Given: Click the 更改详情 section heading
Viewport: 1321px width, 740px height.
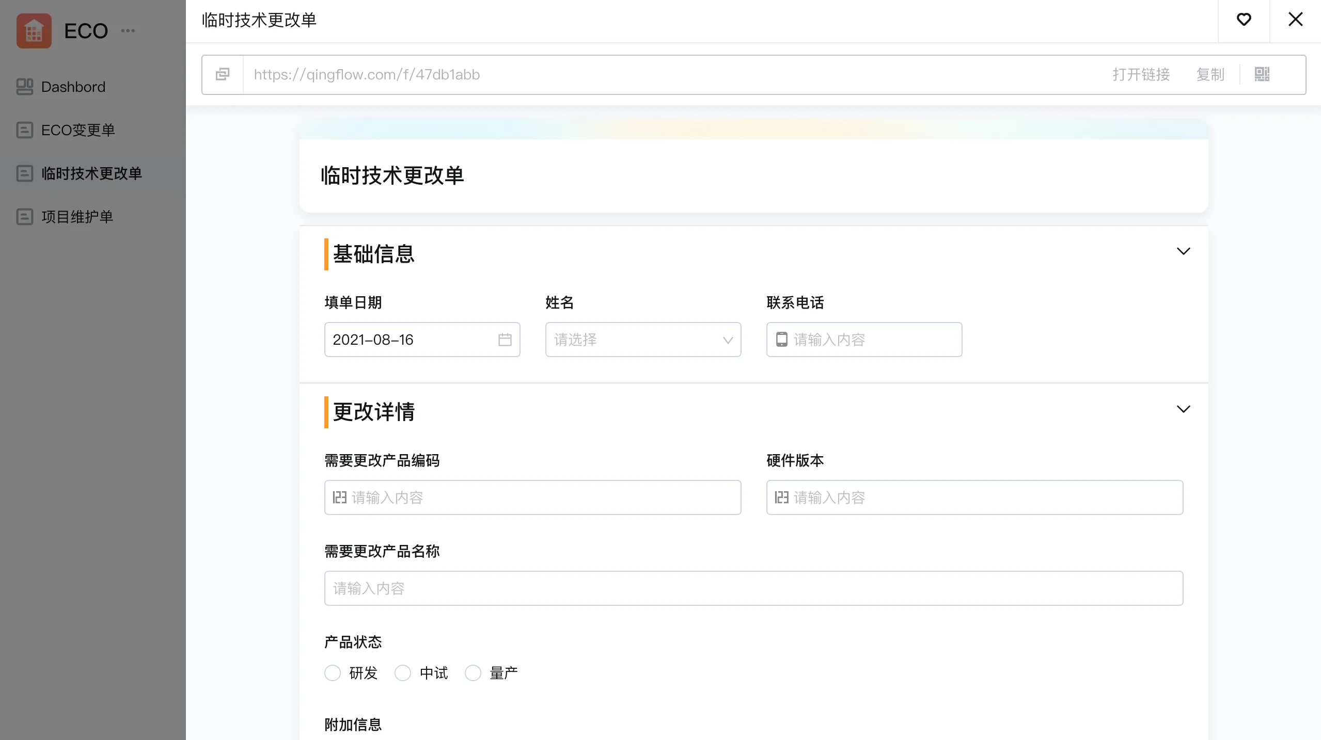Looking at the screenshot, I should (373, 412).
